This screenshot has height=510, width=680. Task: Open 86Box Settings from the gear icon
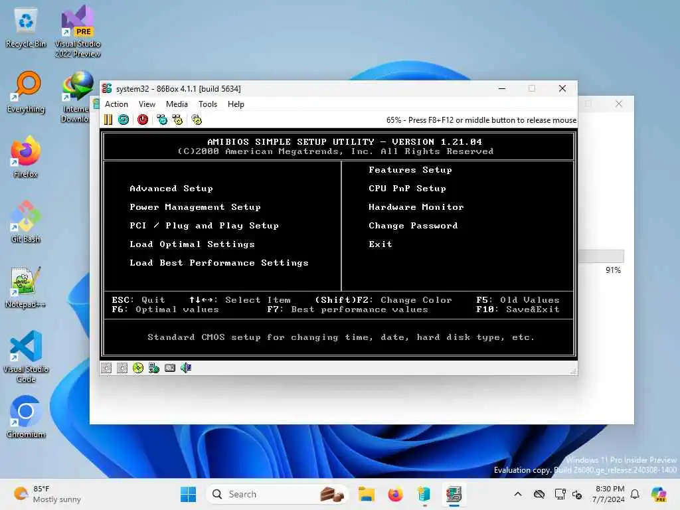click(x=197, y=120)
